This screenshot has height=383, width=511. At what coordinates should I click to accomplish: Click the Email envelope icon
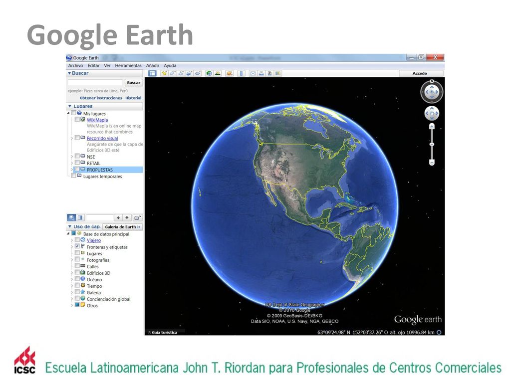pyautogui.click(x=253, y=73)
